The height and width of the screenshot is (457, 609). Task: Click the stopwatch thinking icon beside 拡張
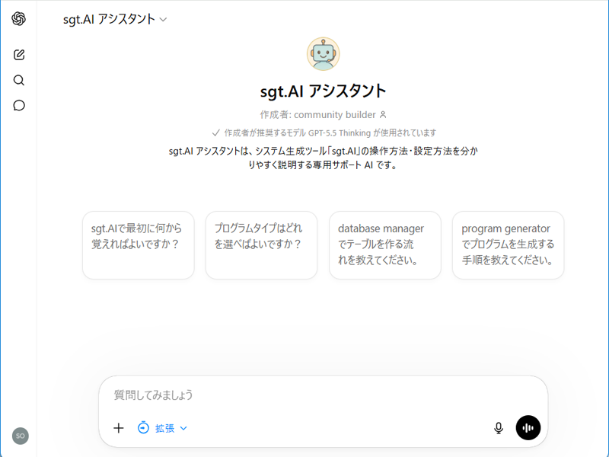coord(143,428)
